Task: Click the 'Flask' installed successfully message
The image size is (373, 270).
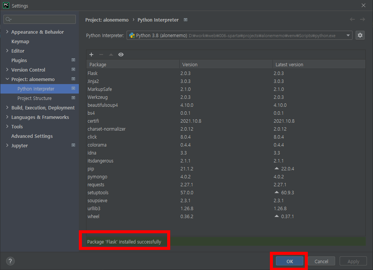Action: [x=124, y=242]
